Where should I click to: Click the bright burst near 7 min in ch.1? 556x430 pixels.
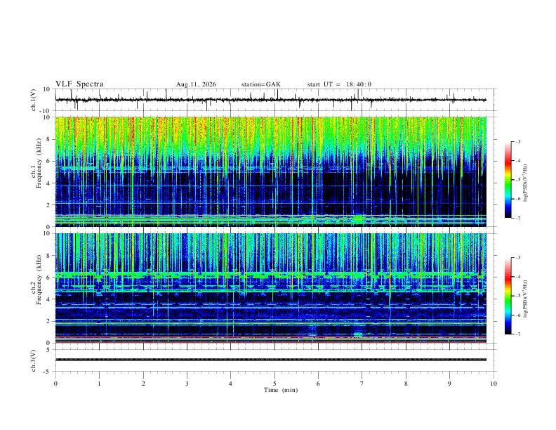coord(358,219)
